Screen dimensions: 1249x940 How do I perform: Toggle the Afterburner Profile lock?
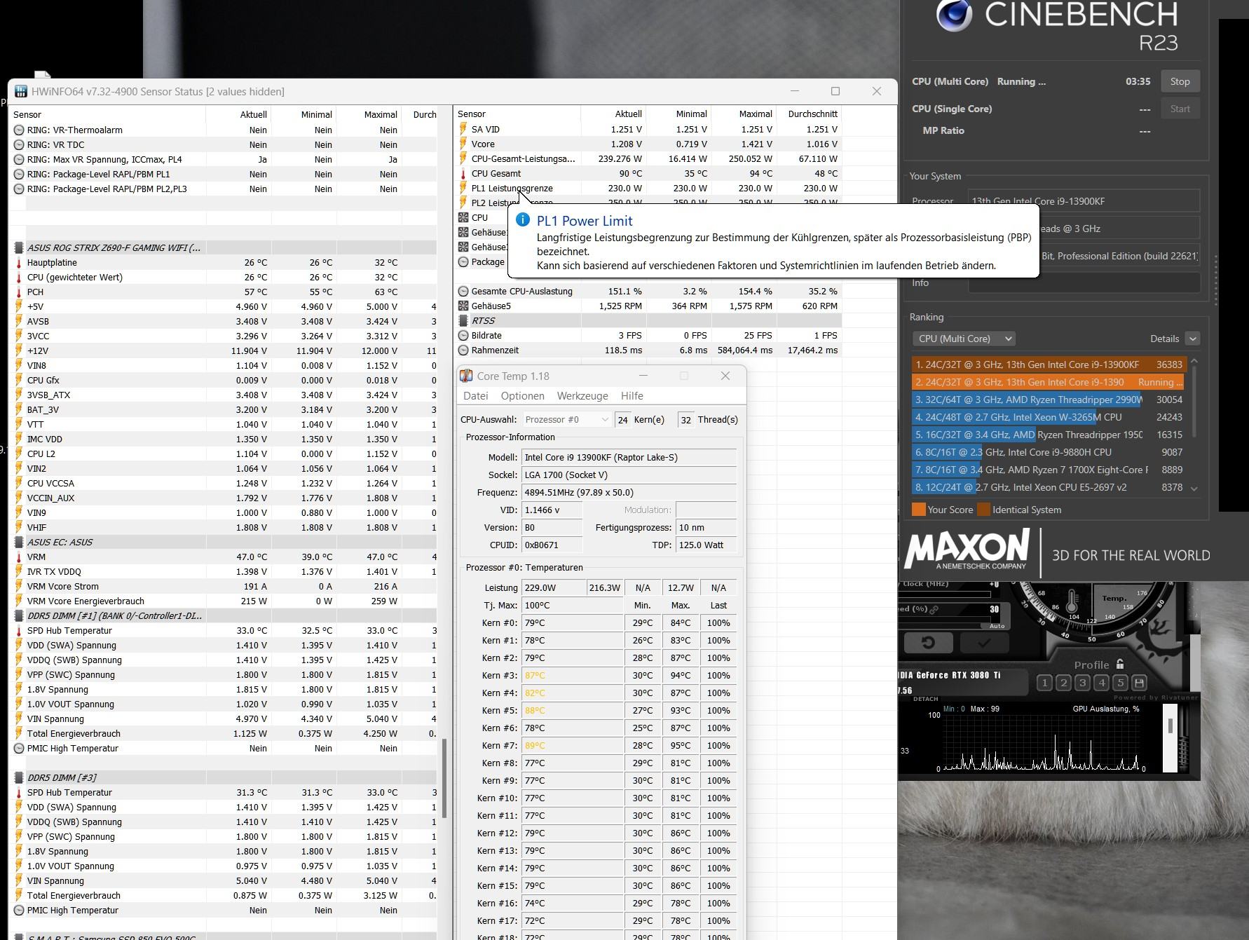pos(1119,664)
